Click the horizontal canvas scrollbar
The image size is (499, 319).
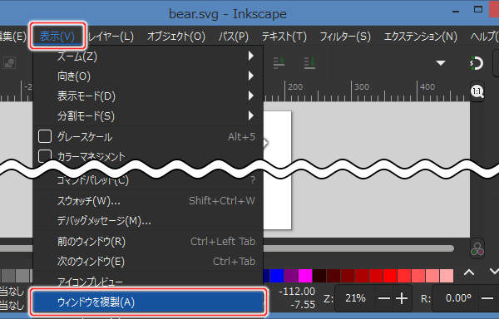[x=358, y=248]
